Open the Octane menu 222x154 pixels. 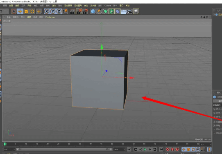[x=108, y=5]
